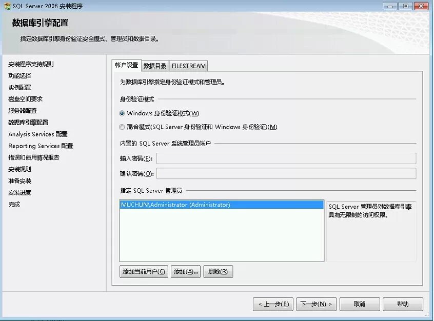Maximize the SQL Server 2008 setup window
The width and height of the screenshot is (434, 321).
pyautogui.click(x=405, y=6)
